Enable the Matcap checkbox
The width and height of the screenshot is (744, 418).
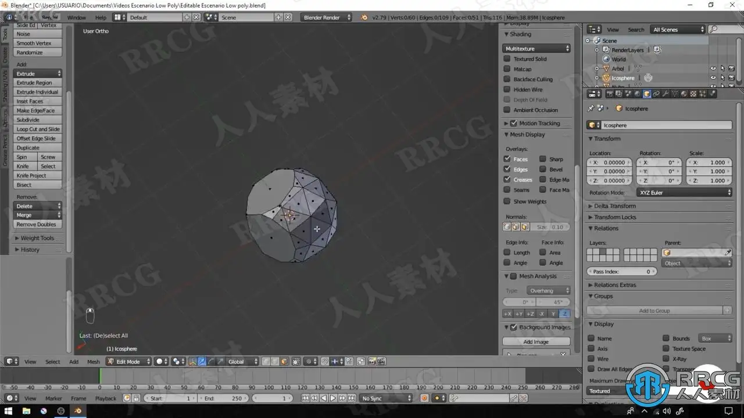point(507,69)
